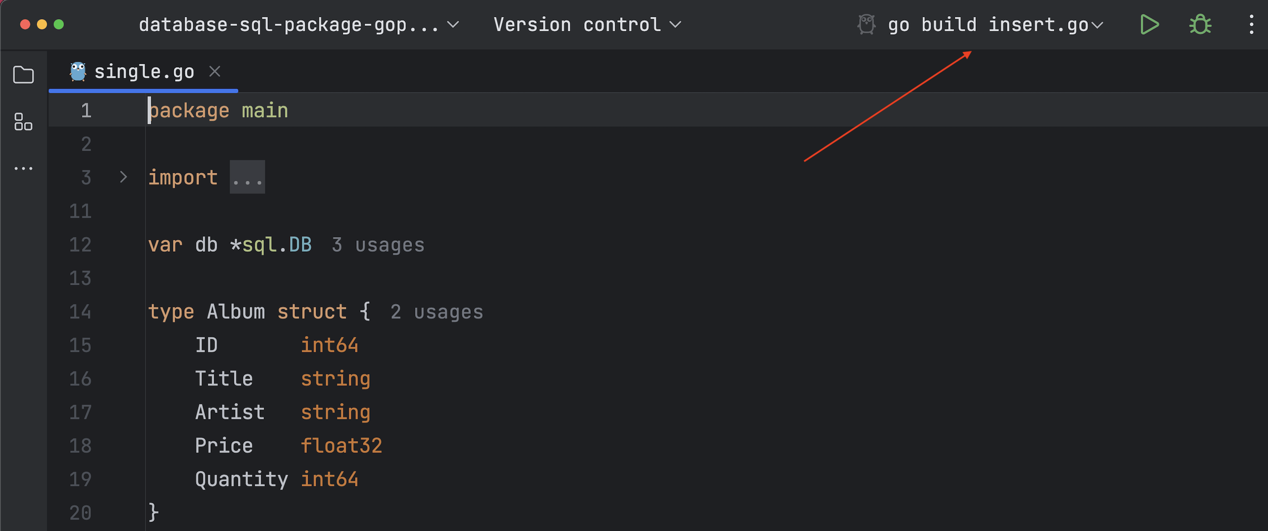This screenshot has height=531, width=1268.
Task: Run the go build insert.go configuration
Action: [x=1149, y=25]
